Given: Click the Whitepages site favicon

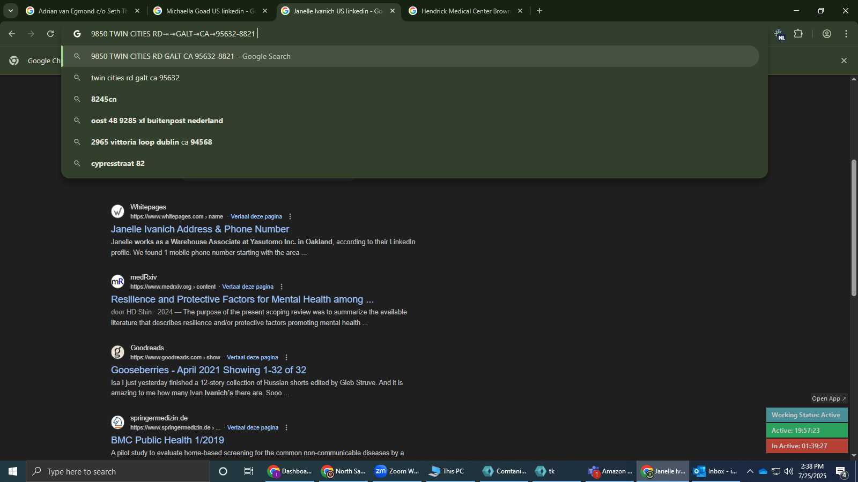Looking at the screenshot, I should pyautogui.click(x=117, y=212).
